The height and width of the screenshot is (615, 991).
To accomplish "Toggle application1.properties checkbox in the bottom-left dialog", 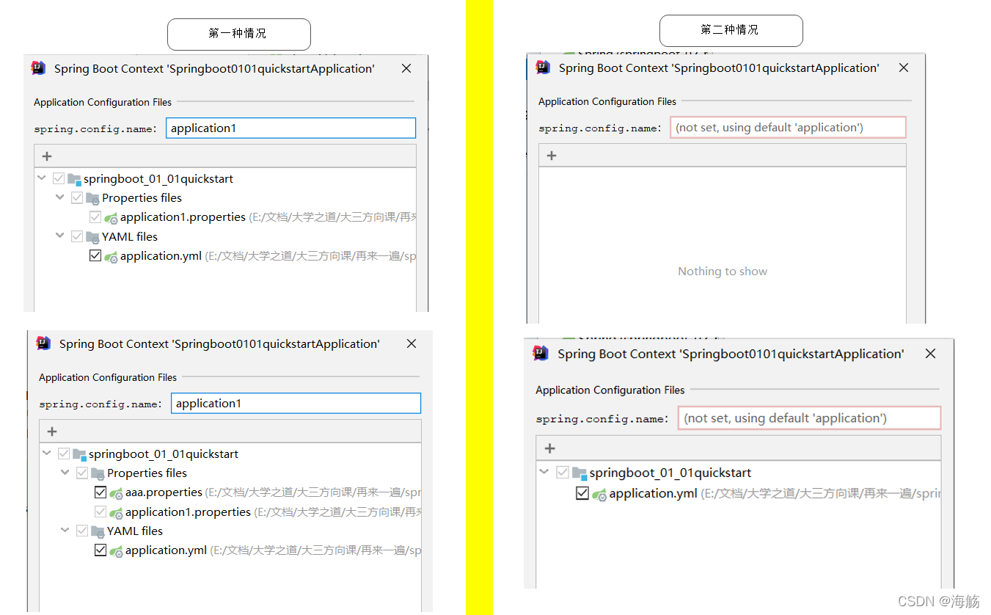I will [100, 512].
